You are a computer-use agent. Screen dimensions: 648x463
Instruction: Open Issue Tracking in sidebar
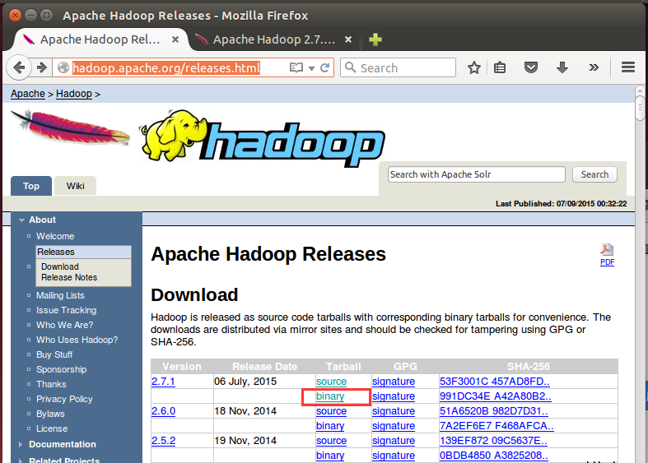[67, 310]
